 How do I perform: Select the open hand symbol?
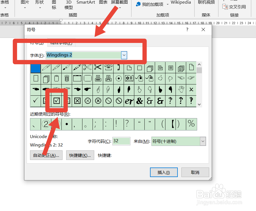[181, 90]
